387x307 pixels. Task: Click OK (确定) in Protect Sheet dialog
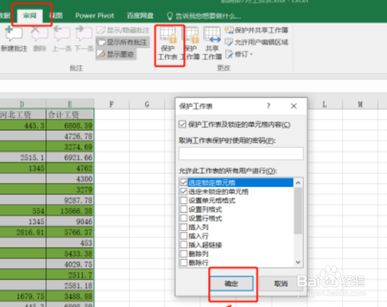[x=231, y=283]
